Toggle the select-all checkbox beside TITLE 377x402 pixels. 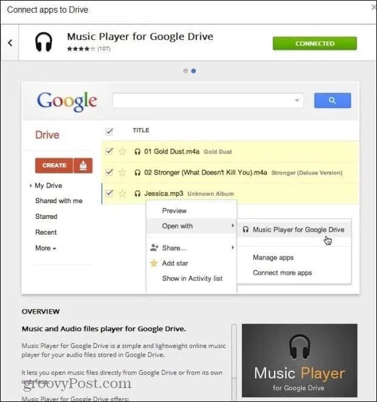(109, 132)
